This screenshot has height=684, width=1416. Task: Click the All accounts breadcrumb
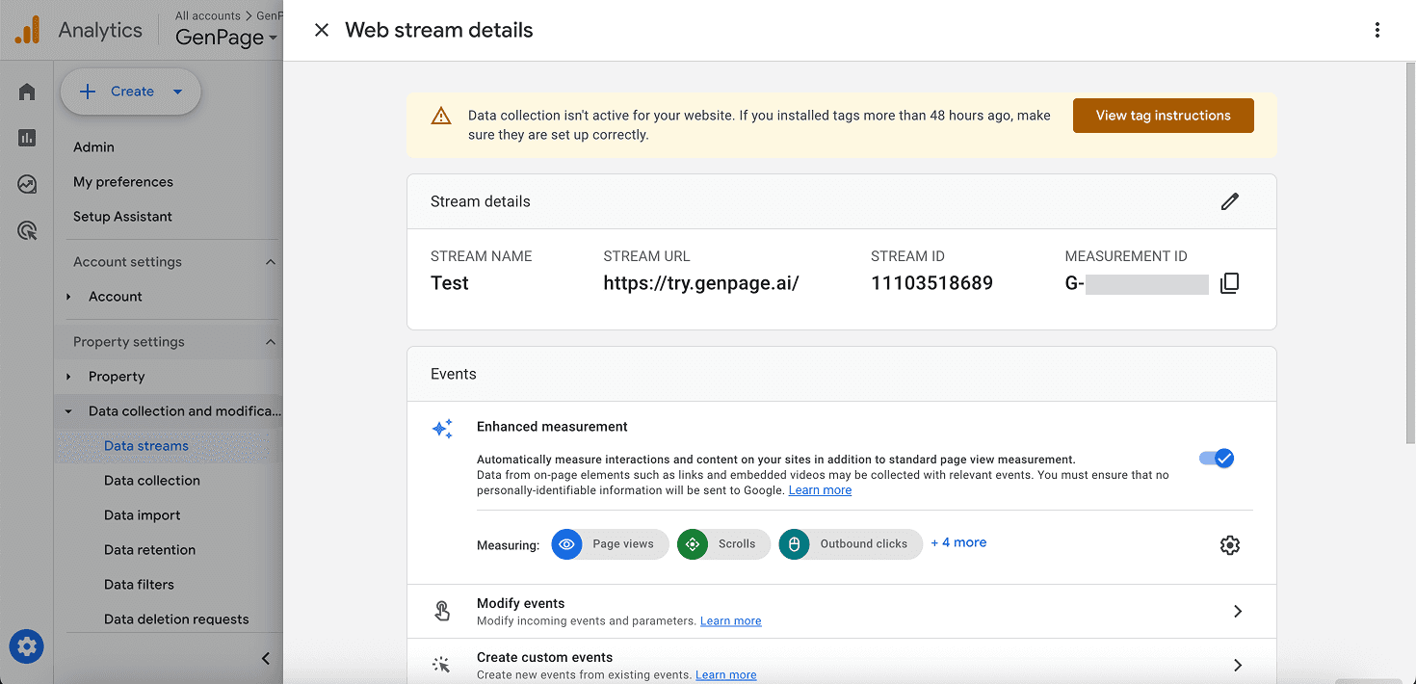(x=208, y=15)
